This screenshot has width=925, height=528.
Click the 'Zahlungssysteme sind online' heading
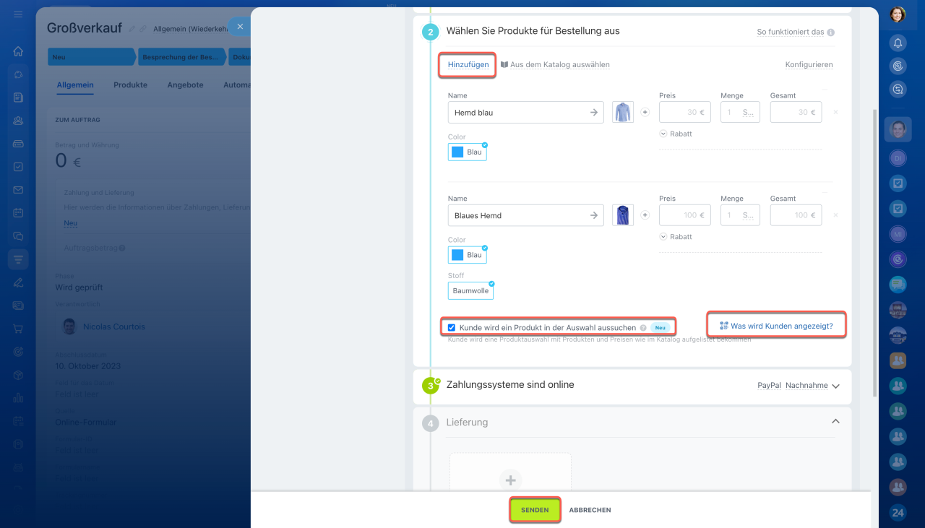pyautogui.click(x=510, y=385)
